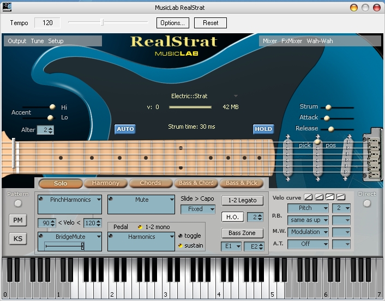385x301 pixels.
Task: Open the FxMixer panel
Action: pyautogui.click(x=292, y=41)
